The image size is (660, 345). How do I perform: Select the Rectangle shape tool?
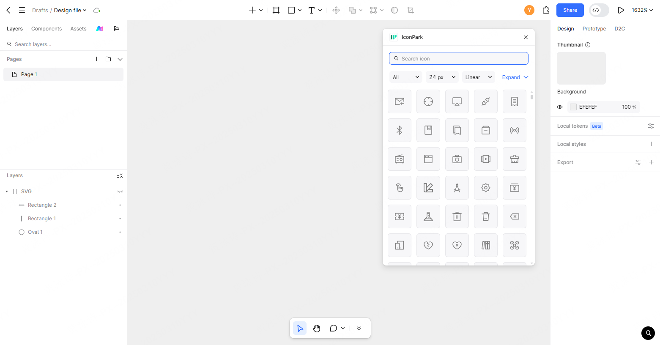[291, 10]
